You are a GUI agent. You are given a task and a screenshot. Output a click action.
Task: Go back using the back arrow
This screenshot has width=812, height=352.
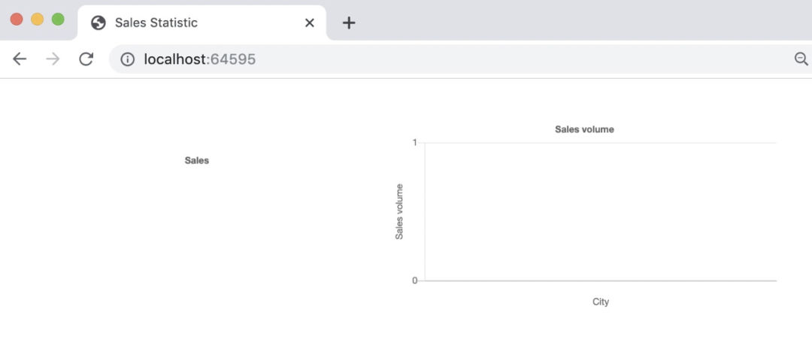(x=20, y=59)
